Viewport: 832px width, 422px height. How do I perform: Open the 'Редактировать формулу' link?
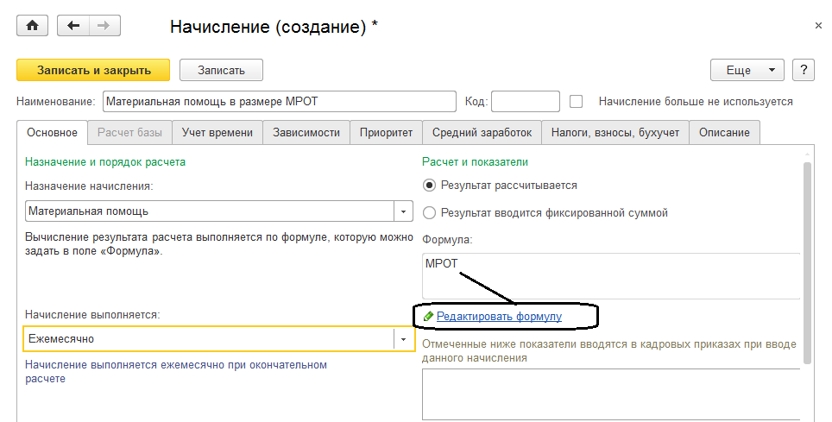tap(499, 317)
